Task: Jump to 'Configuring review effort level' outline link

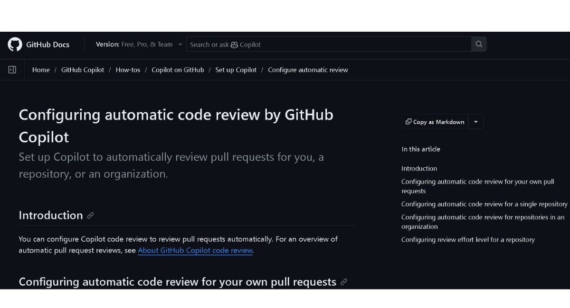Action: (468, 240)
